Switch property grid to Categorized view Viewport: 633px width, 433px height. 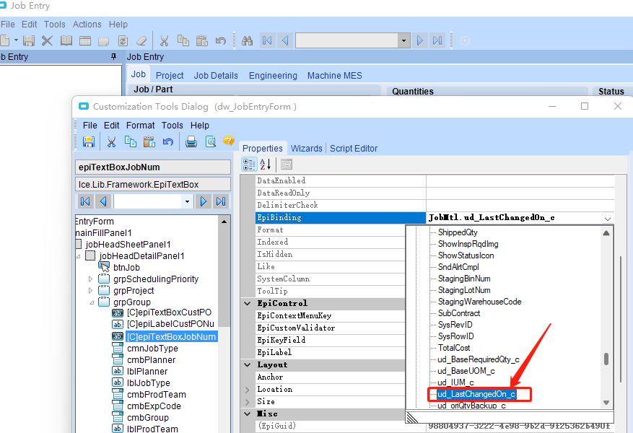(x=249, y=165)
